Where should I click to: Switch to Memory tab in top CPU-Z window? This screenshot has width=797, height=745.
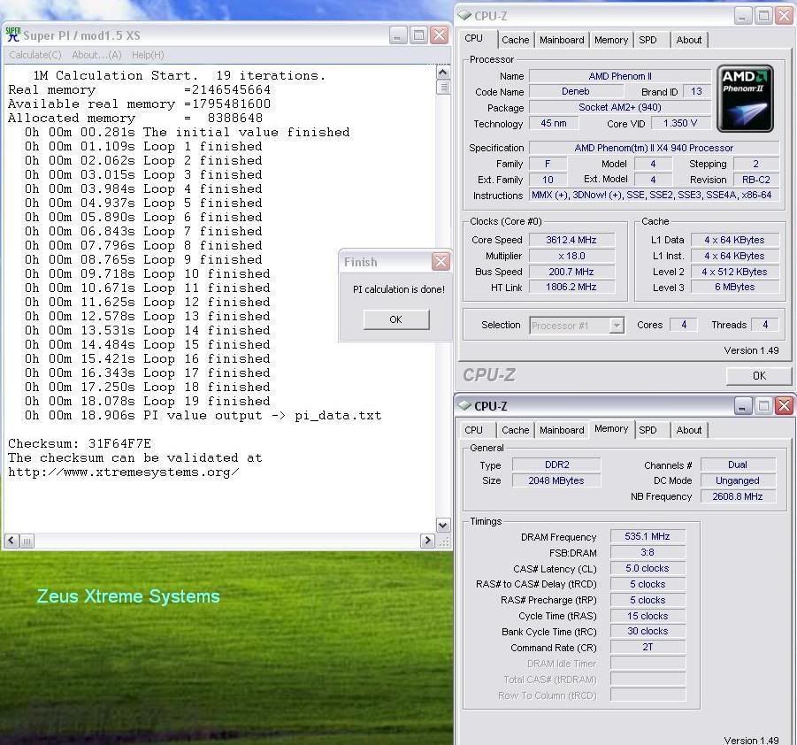click(611, 40)
